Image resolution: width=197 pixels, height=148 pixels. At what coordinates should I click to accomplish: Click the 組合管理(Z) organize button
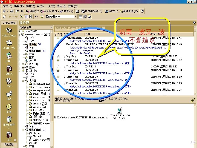pyautogui.click(x=129, y=11)
